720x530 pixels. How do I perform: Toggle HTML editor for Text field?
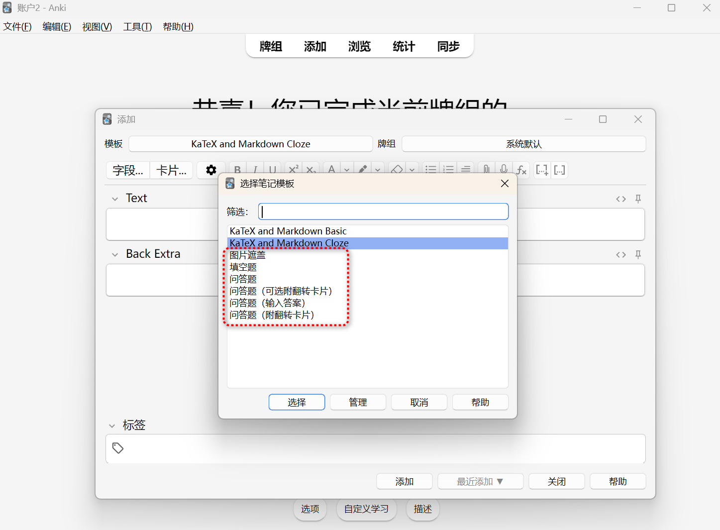point(621,199)
